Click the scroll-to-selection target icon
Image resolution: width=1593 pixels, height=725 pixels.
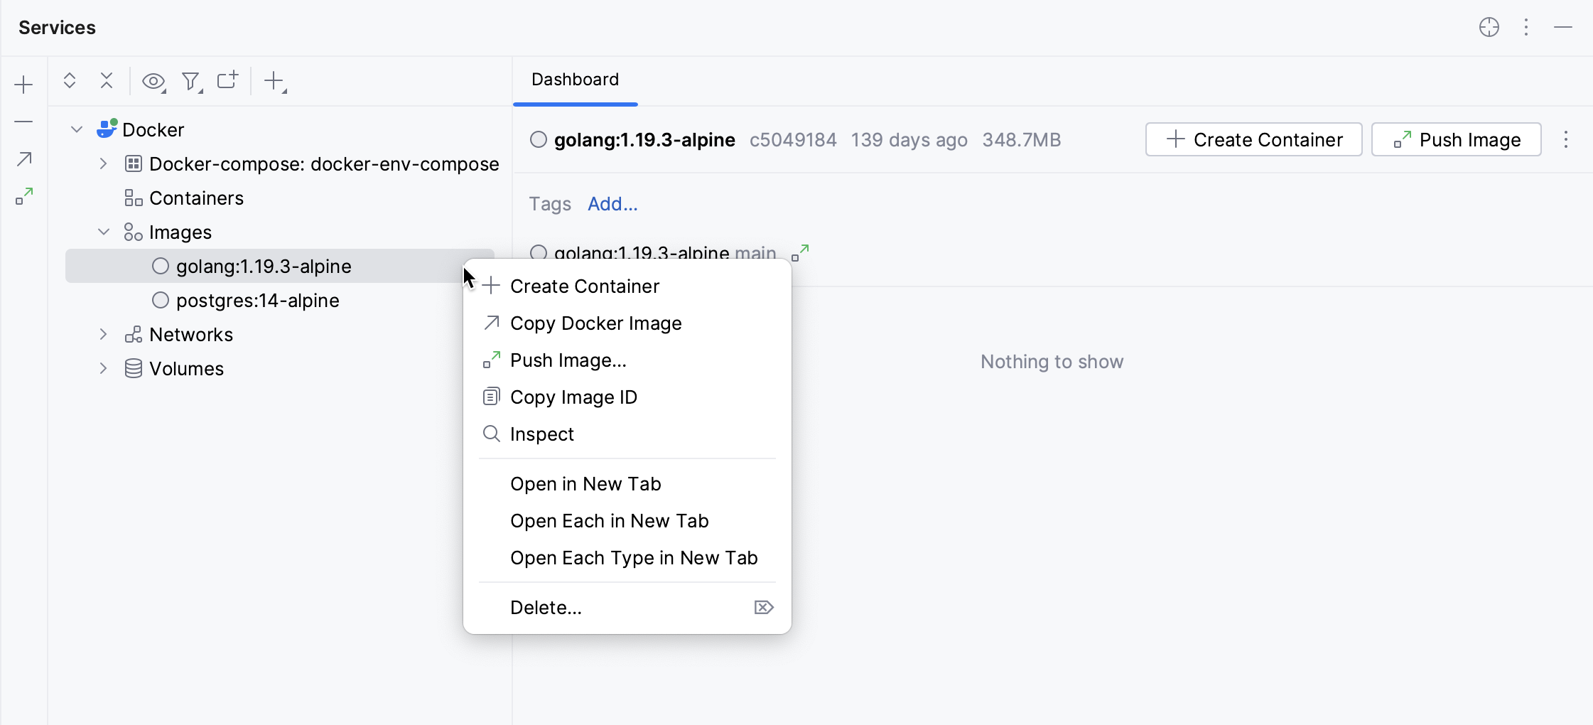click(1490, 27)
